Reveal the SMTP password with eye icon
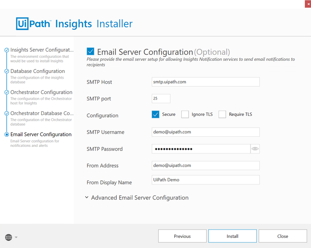This screenshot has width=311, height=248. [255, 149]
